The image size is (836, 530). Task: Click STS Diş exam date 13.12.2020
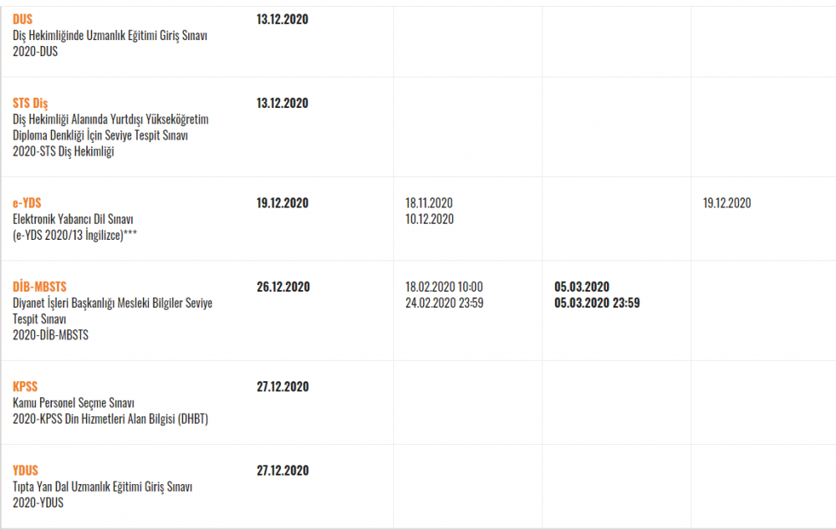[283, 103]
